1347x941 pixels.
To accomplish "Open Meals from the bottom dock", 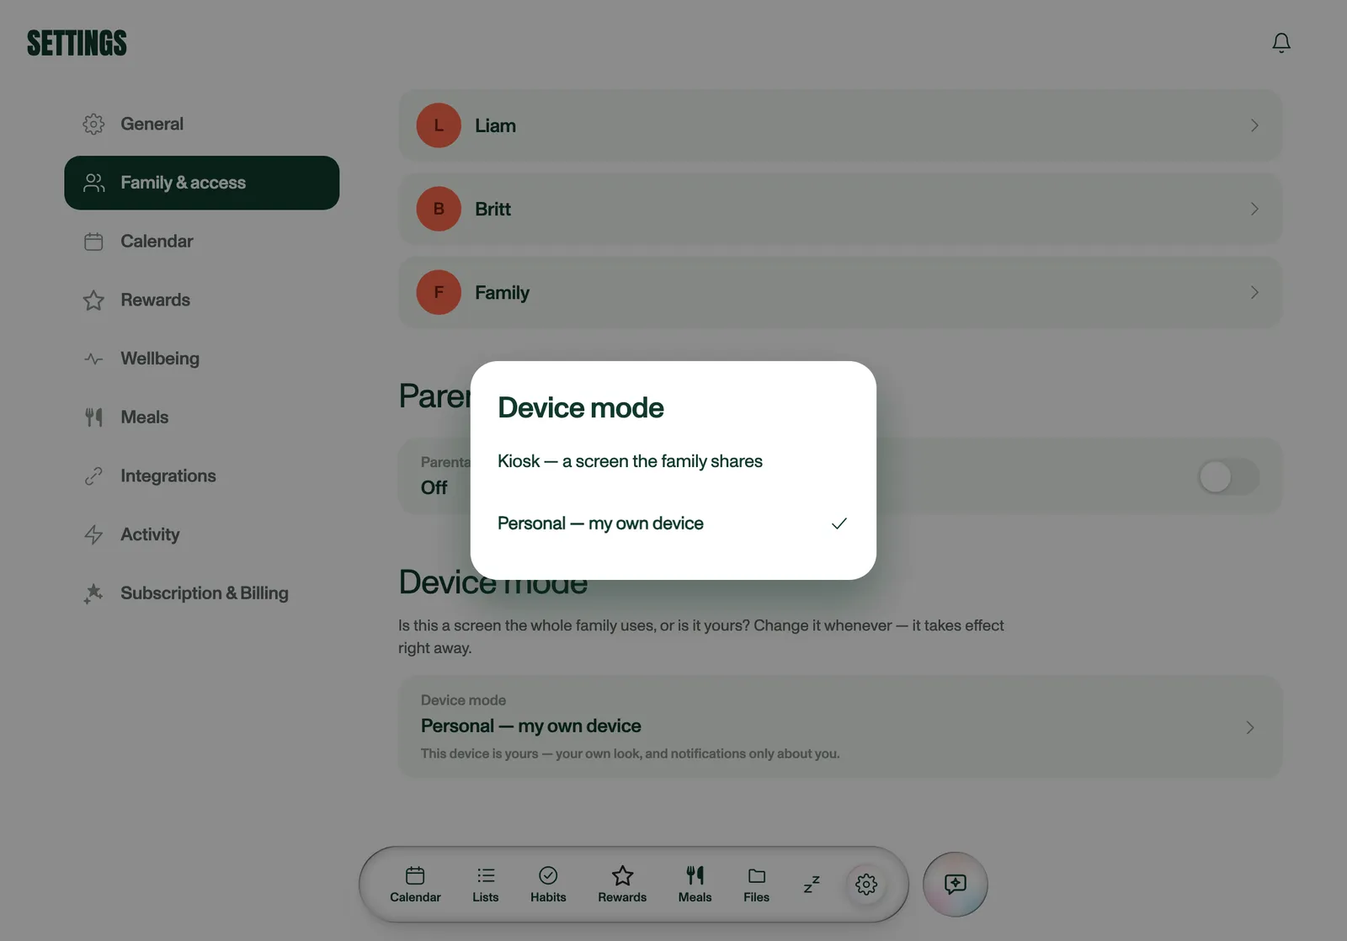I will pyautogui.click(x=695, y=885).
